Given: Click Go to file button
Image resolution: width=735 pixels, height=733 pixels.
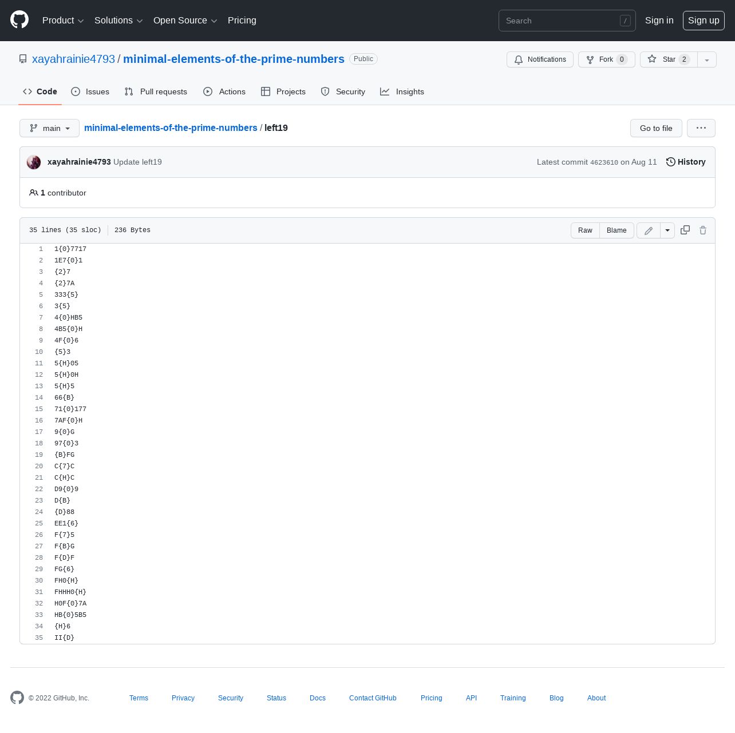Looking at the screenshot, I should click(656, 128).
